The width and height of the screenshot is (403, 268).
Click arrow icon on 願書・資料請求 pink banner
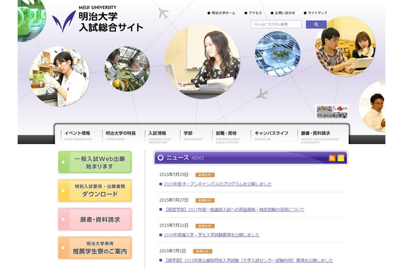click(63, 220)
